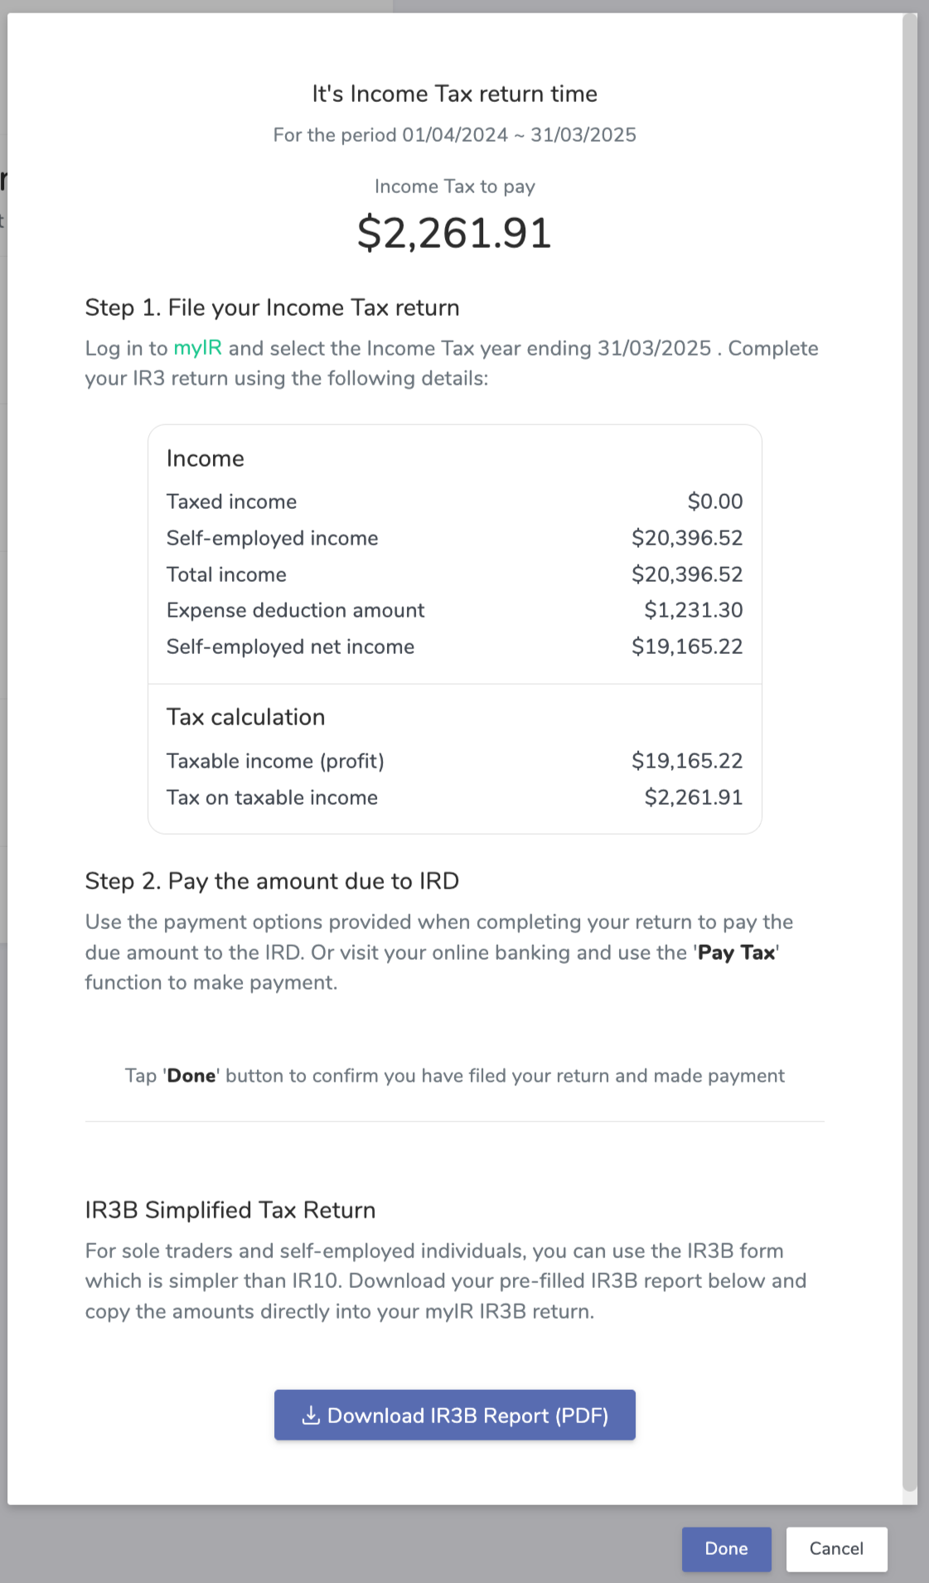Click the bold 'Pay Tax' text
This screenshot has width=929, height=1583.
tap(736, 952)
